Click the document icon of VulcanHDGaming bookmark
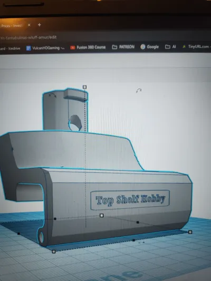 pos(28,48)
